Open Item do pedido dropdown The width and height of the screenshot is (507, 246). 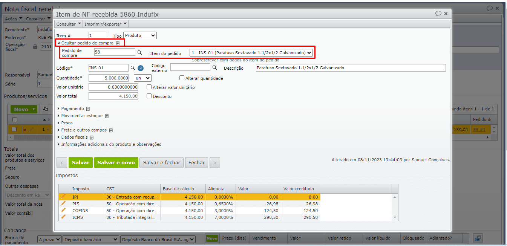click(x=251, y=53)
